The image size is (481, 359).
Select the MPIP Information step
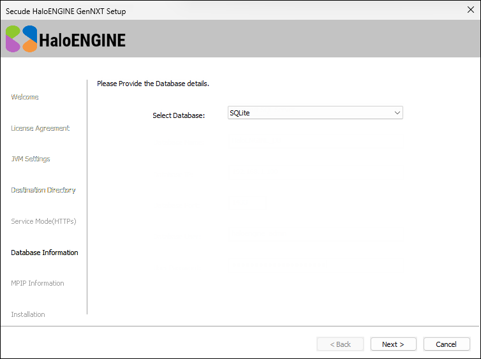(38, 283)
